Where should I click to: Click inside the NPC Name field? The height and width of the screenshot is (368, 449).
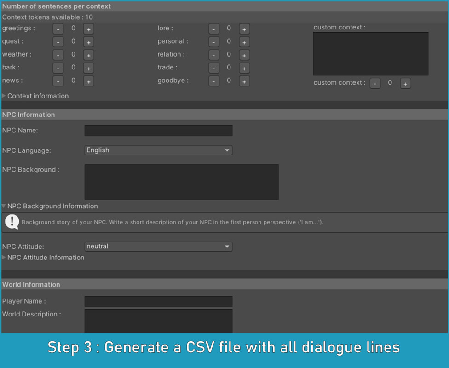(158, 130)
